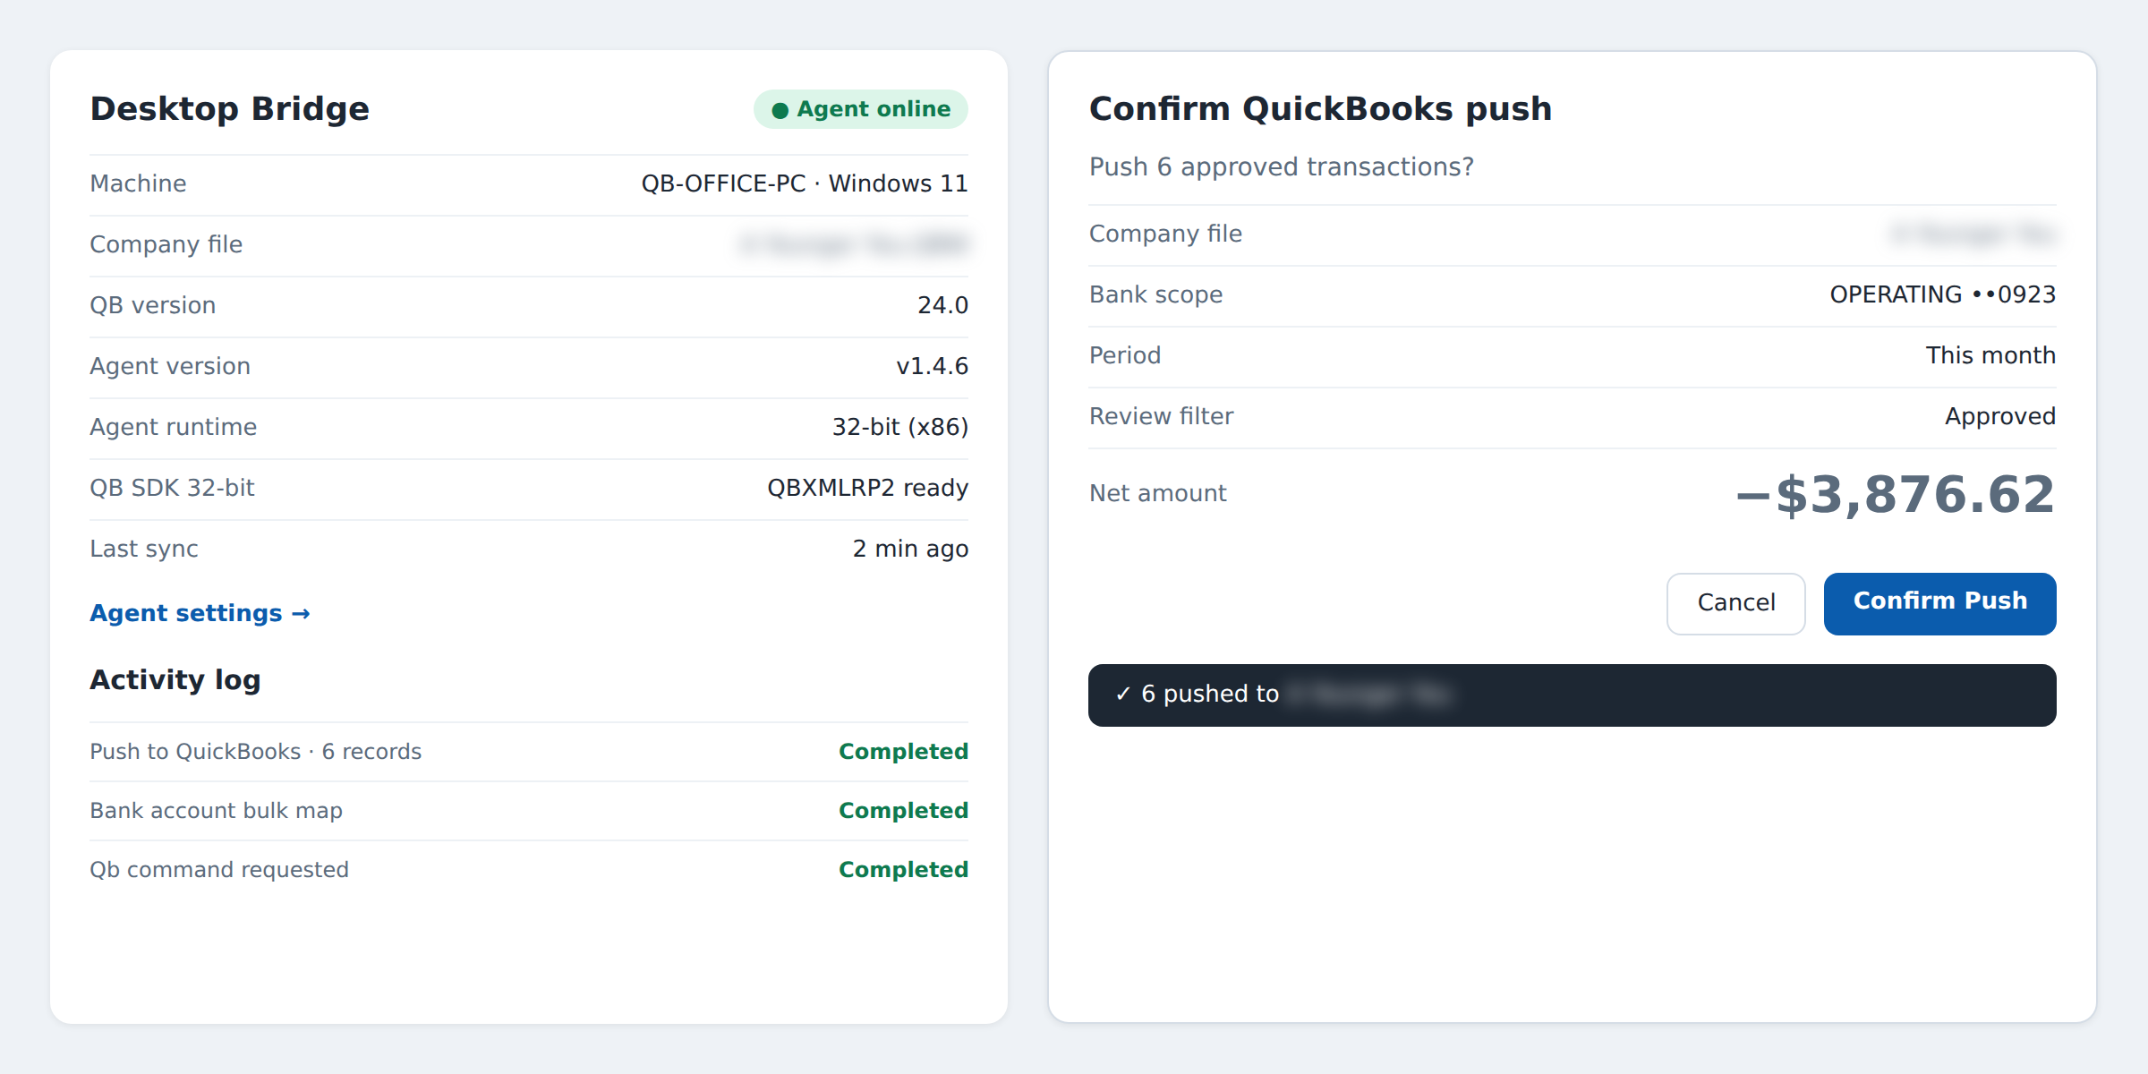Click the 'Period' label in the push dialog
Viewport: 2148px width, 1074px height.
coord(1125,355)
